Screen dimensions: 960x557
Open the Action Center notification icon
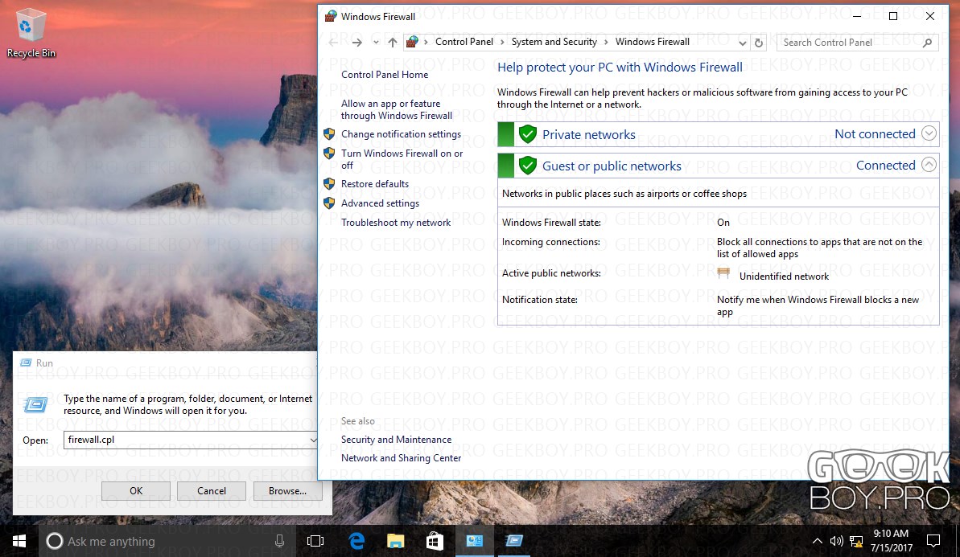(933, 541)
